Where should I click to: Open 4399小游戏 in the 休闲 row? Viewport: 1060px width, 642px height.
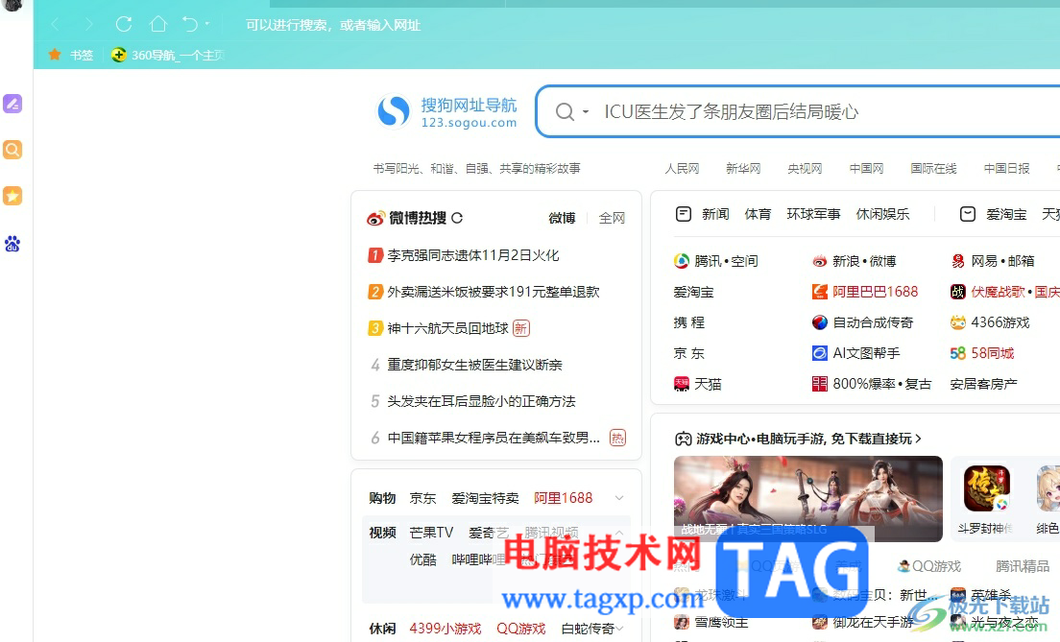tap(446, 629)
